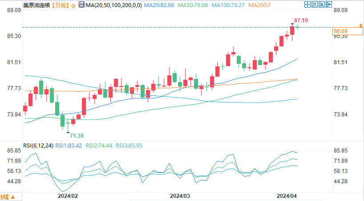Toggle the crosshair cursor icon
This screenshot has width=364, height=201.
tap(307, 4)
